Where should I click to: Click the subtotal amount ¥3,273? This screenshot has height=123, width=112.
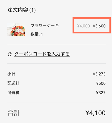coord(99,74)
